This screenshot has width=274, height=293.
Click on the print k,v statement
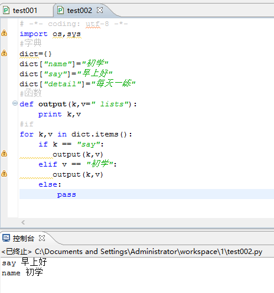click(60, 114)
